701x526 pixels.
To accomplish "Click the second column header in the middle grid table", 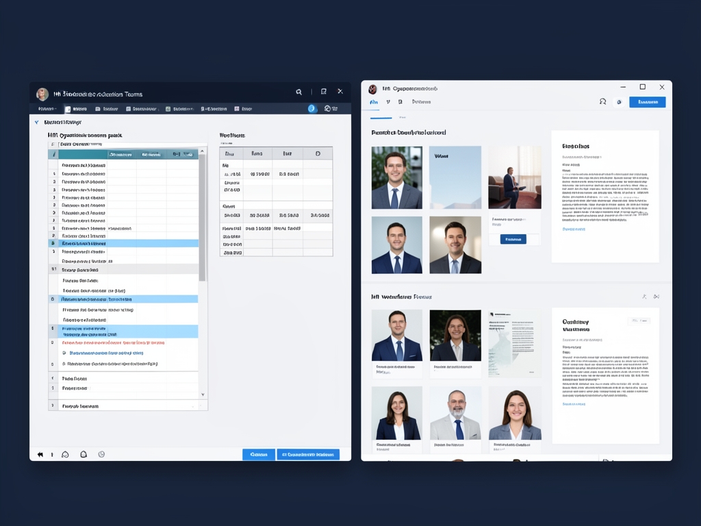I will pos(257,153).
